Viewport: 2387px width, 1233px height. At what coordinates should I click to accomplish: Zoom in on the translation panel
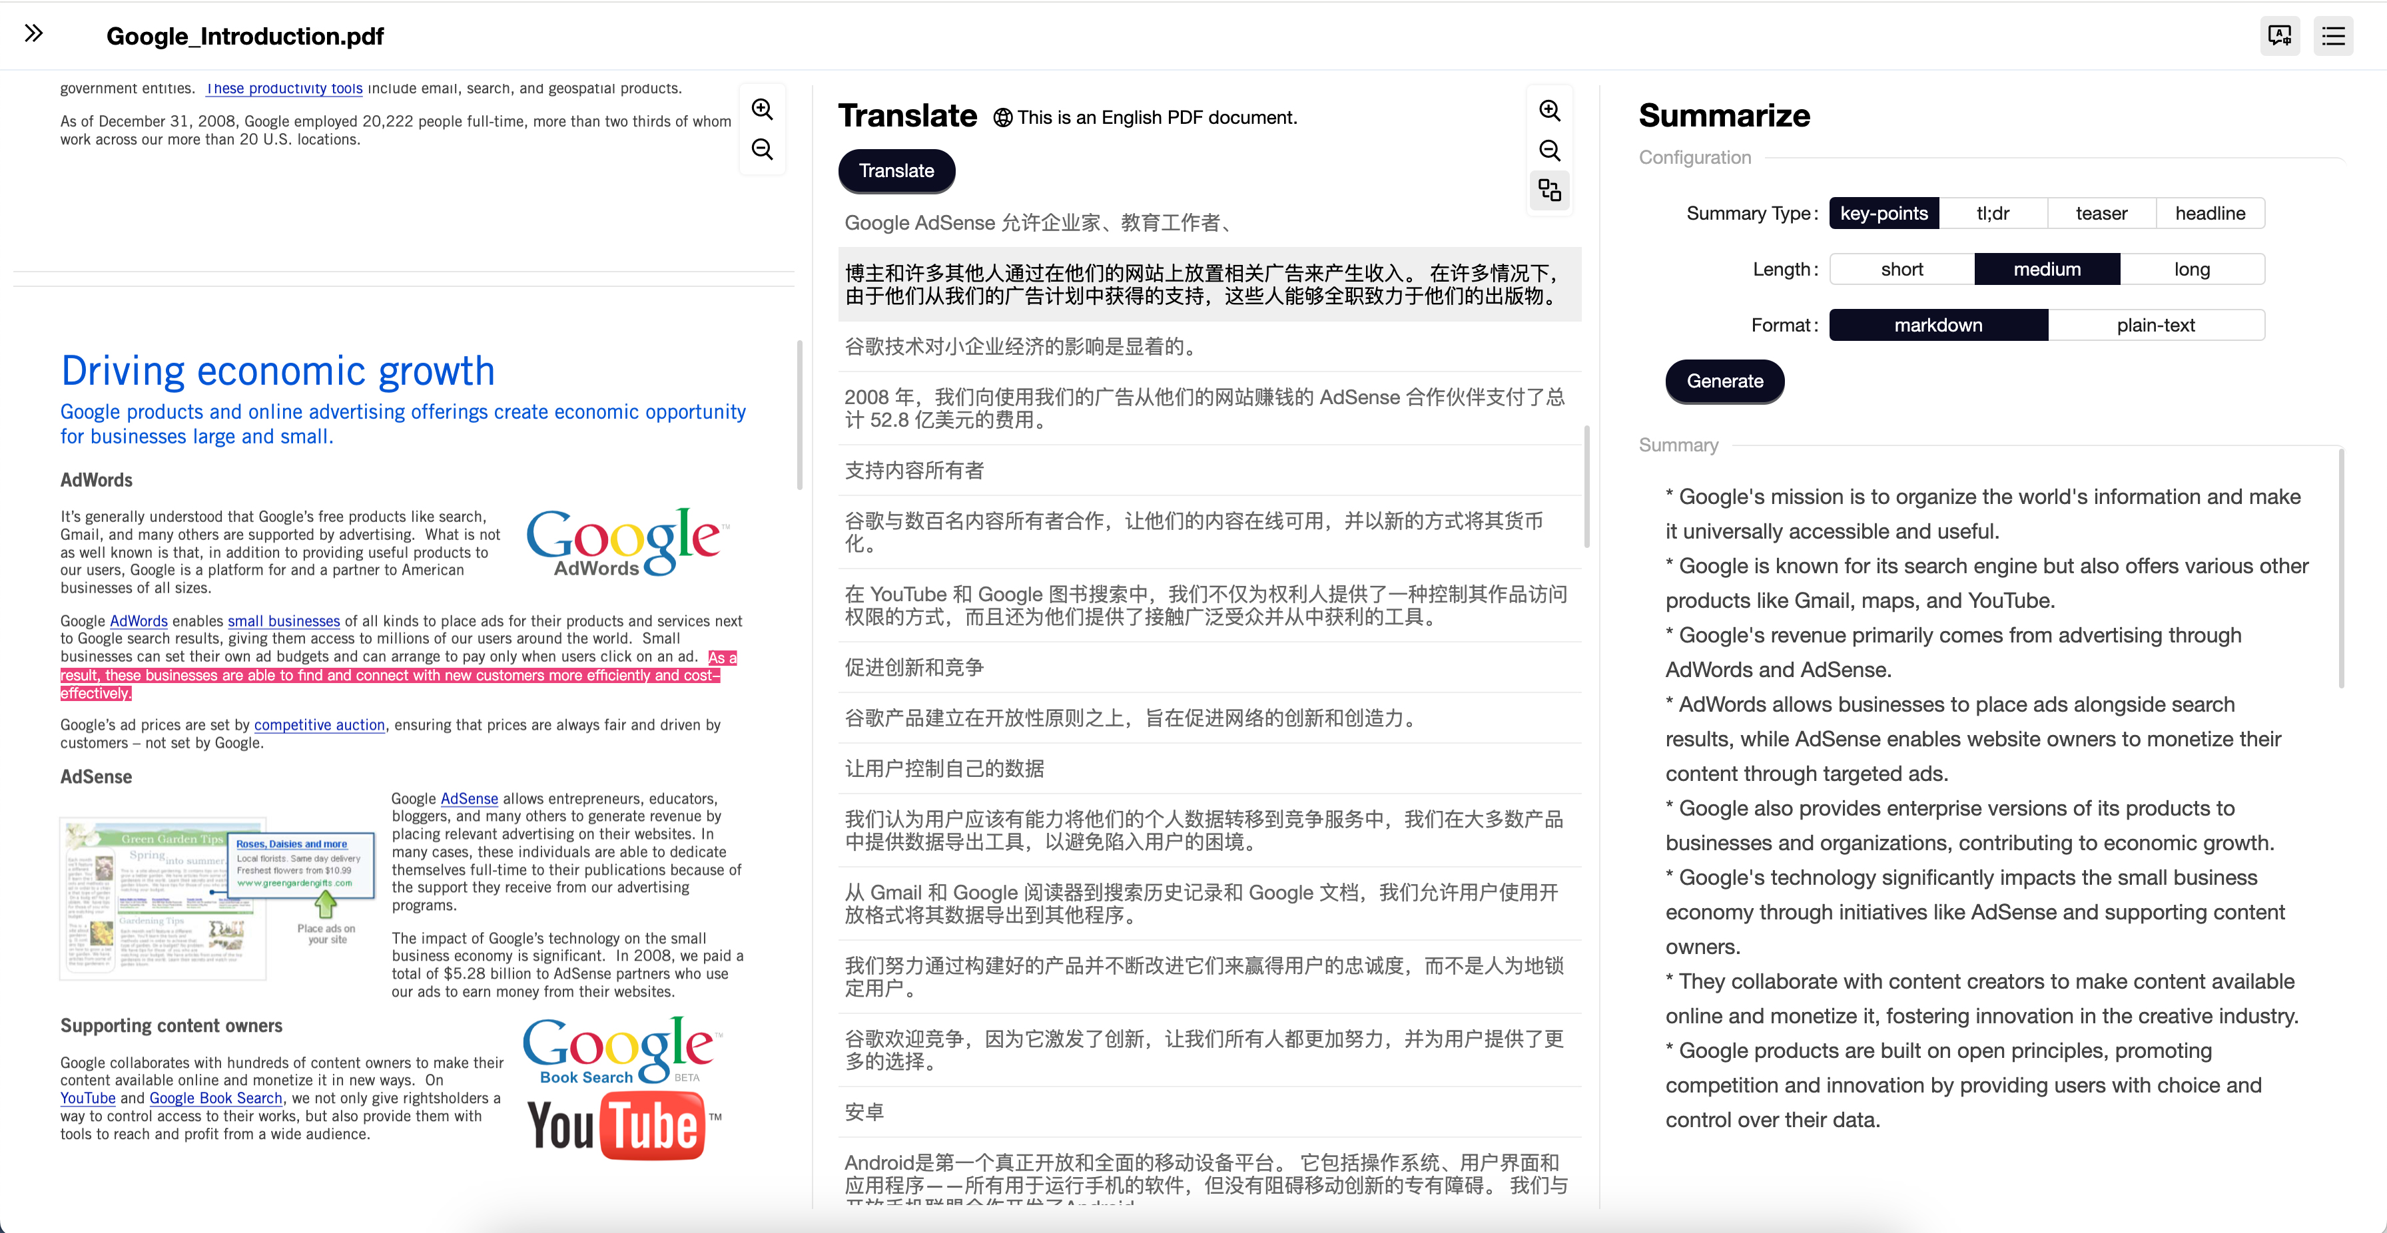pos(1549,111)
